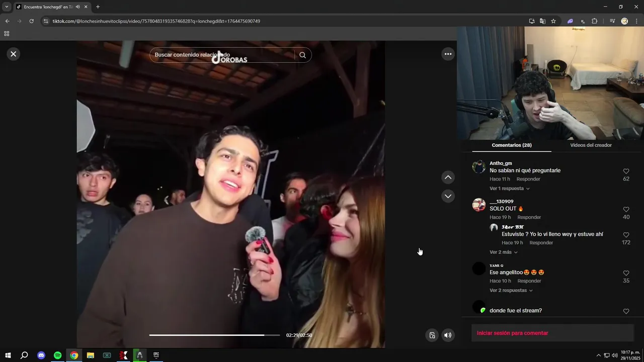
Task: Click the magnifier search icon in video search bar
Action: [302, 55]
